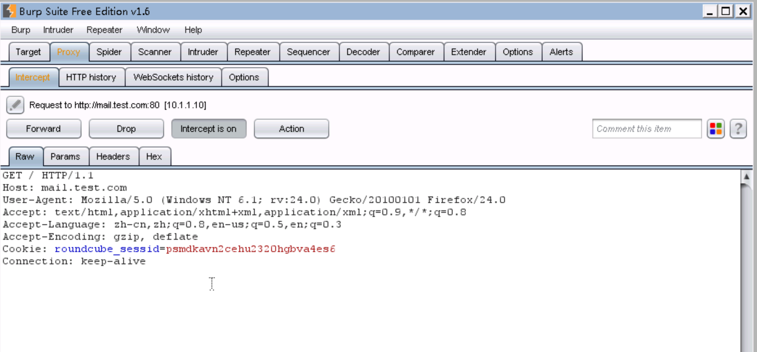Click the Burp Suite logo icon in title bar
The width and height of the screenshot is (757, 352).
pos(9,11)
